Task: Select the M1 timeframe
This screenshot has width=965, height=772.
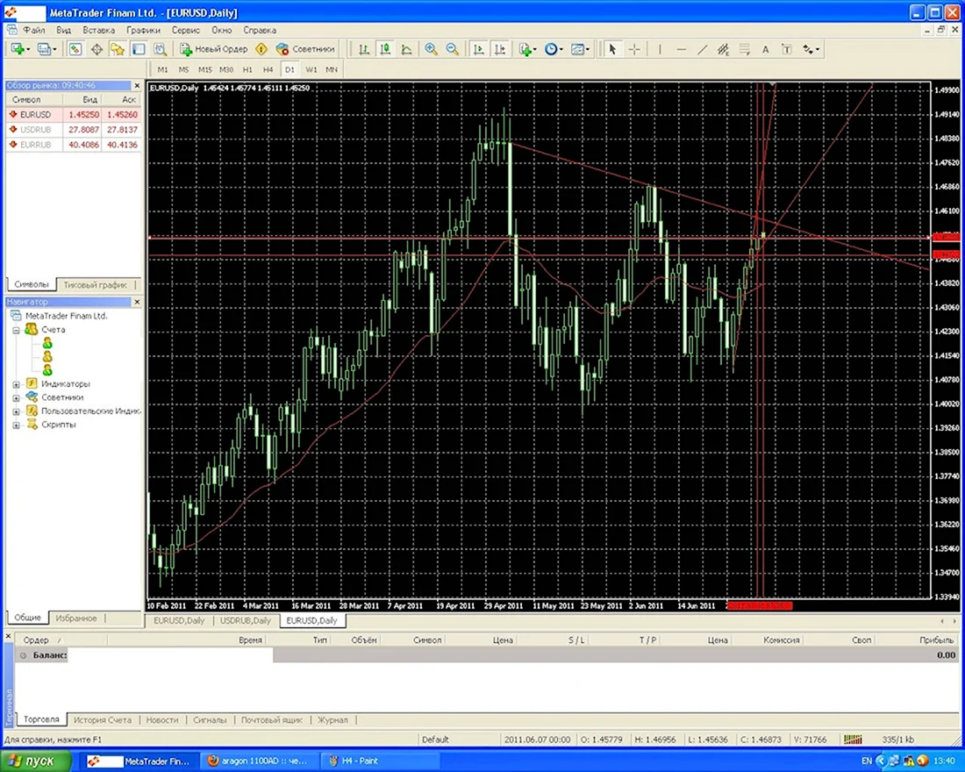Action: 162,69
